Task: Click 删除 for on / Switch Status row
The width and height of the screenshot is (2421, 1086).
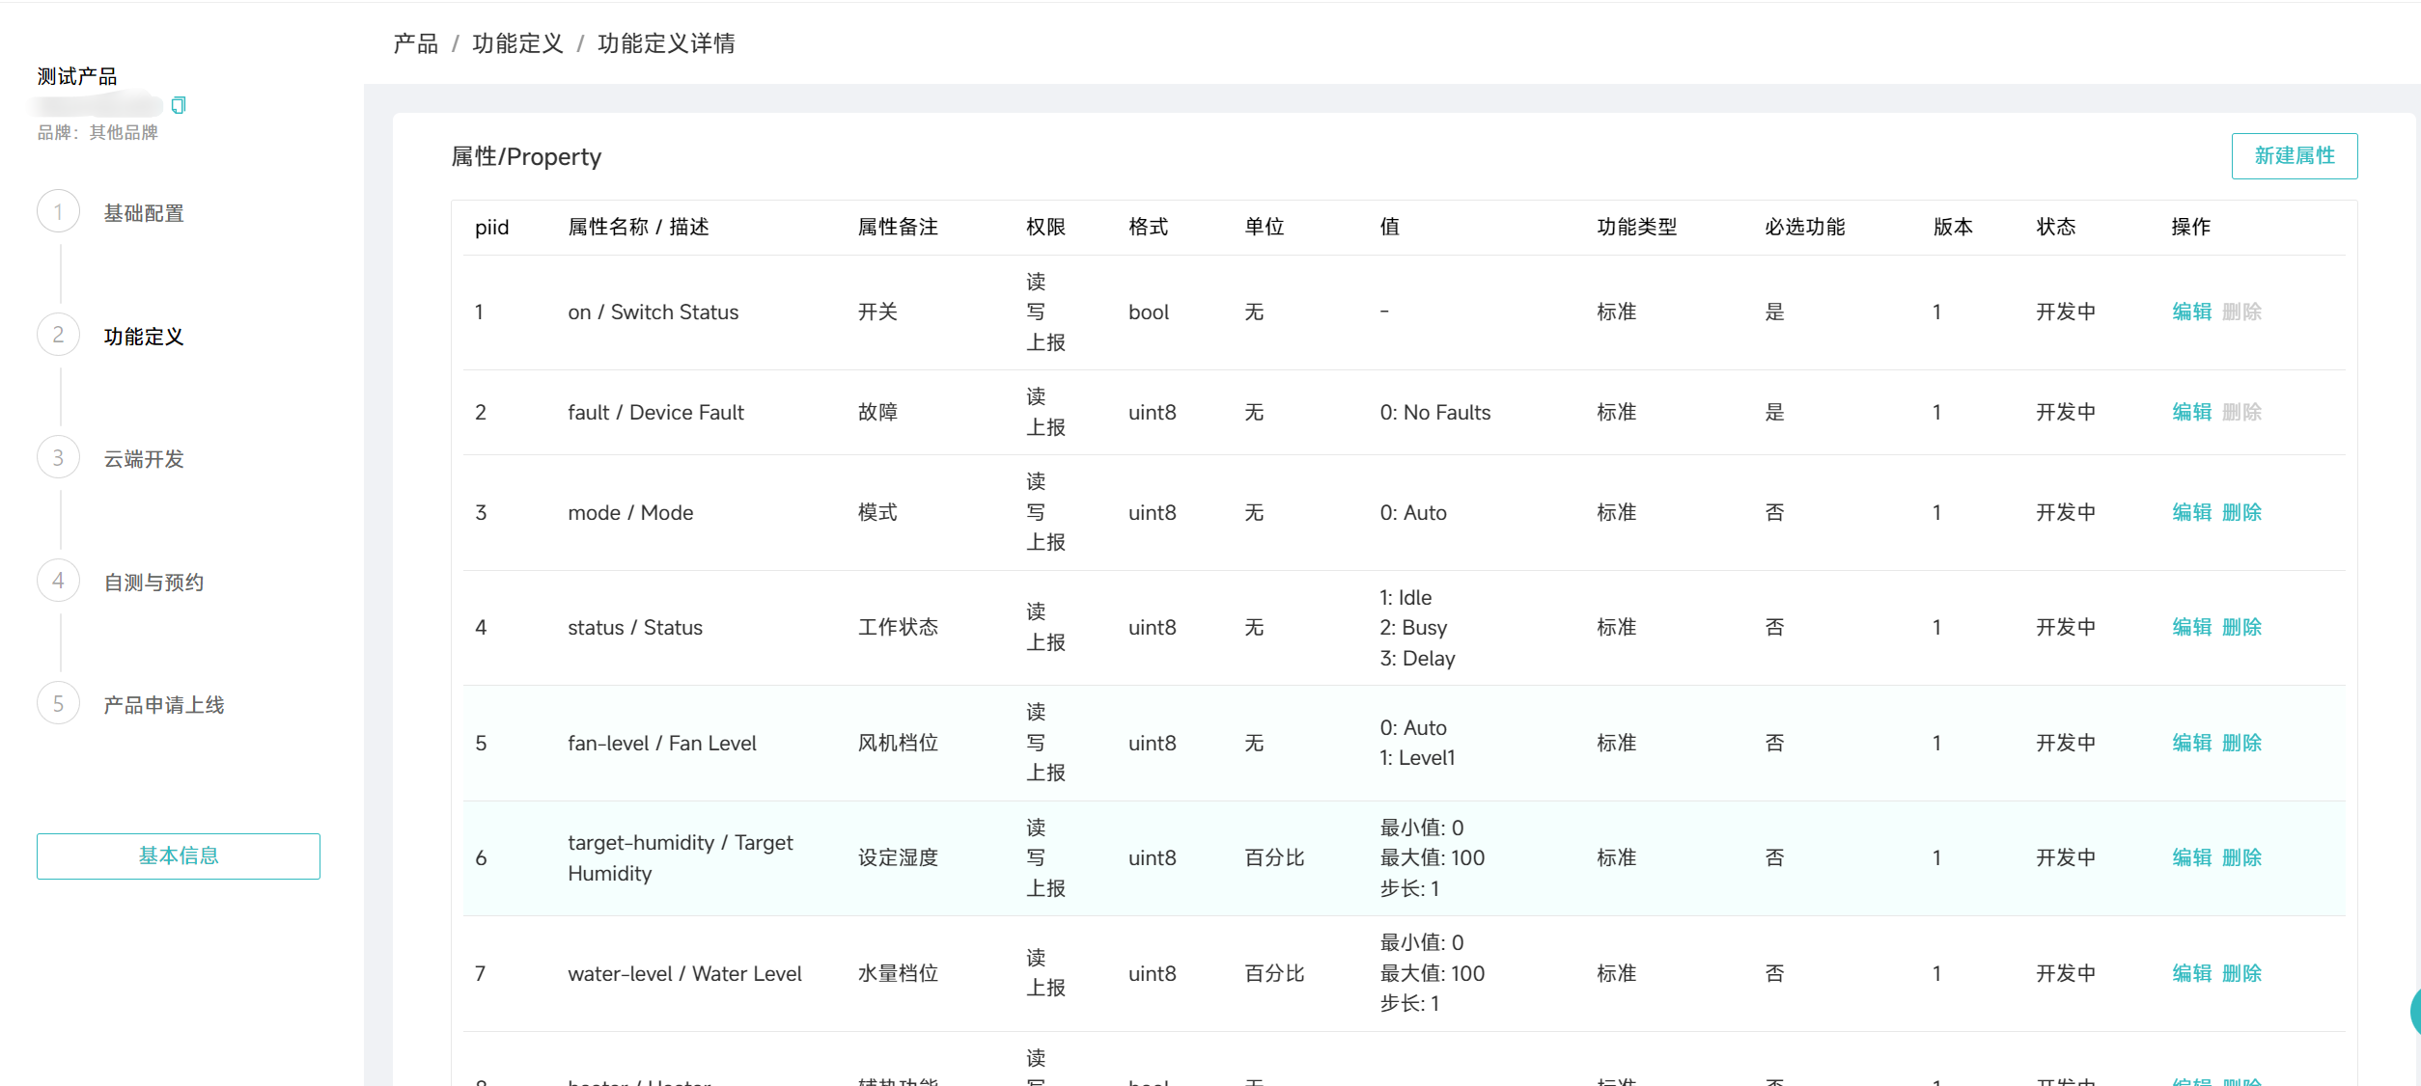Action: click(x=2241, y=312)
